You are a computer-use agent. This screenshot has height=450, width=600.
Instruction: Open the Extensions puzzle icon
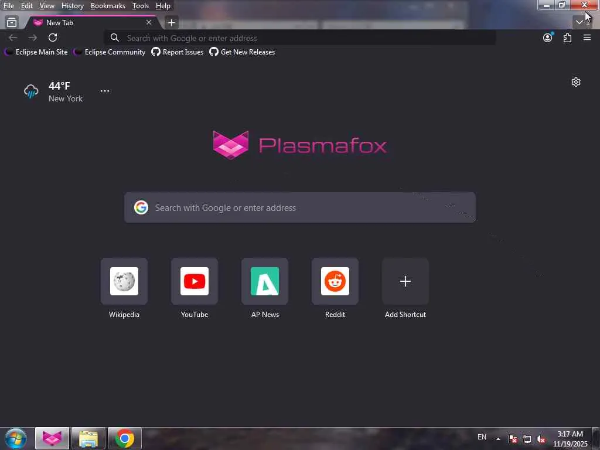pyautogui.click(x=567, y=37)
